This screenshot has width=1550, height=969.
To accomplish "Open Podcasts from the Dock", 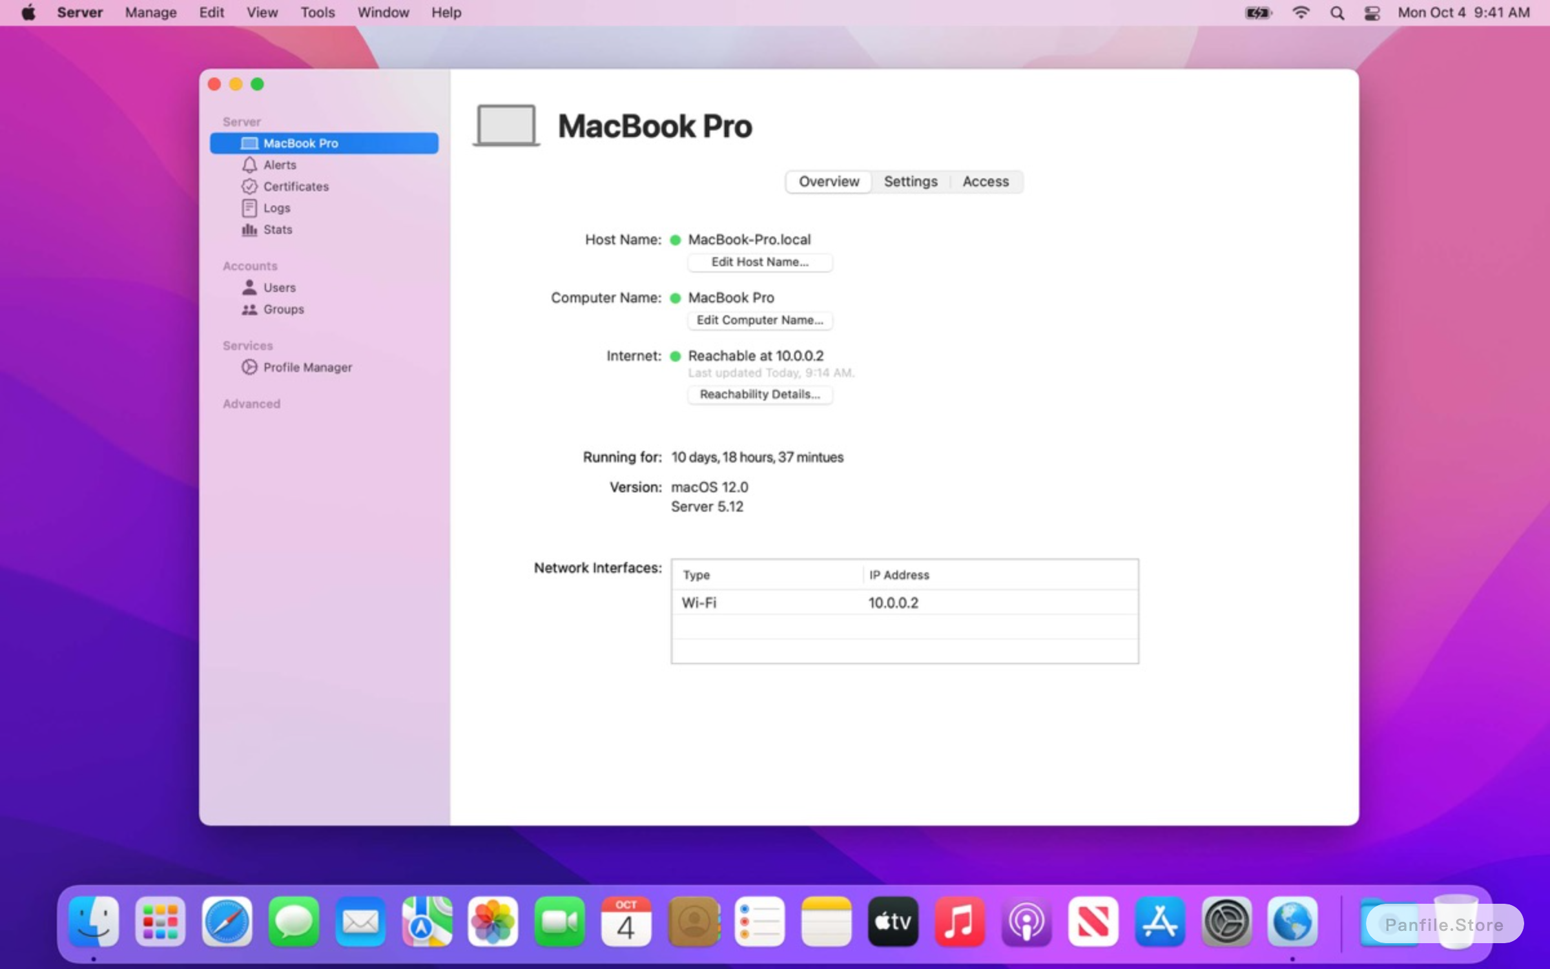I will (x=1026, y=922).
